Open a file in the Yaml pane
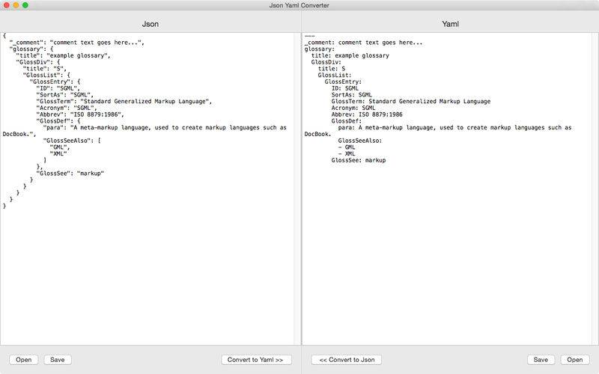The image size is (599, 374). tap(574, 360)
